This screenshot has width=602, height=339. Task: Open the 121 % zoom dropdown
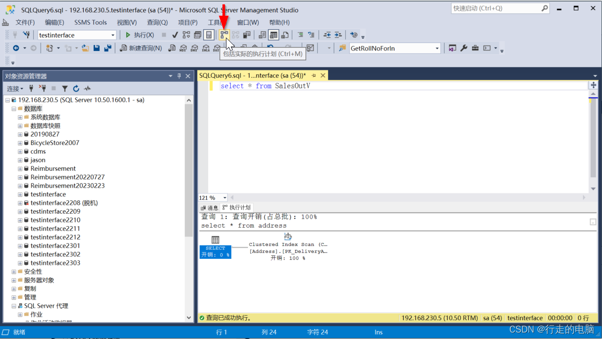pos(213,198)
